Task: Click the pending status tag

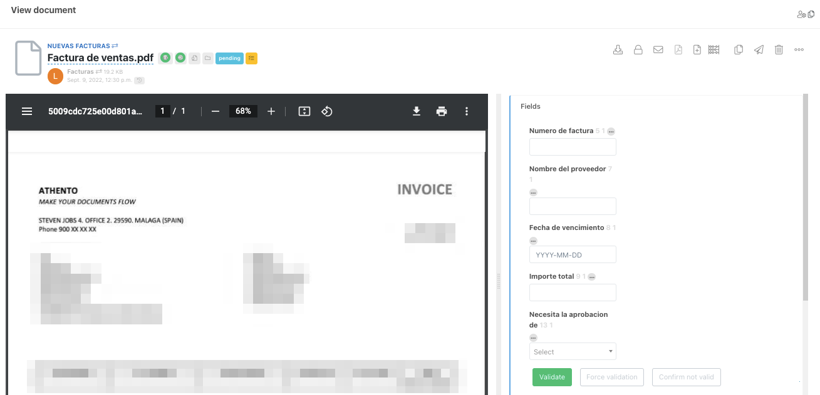Action: coord(229,58)
